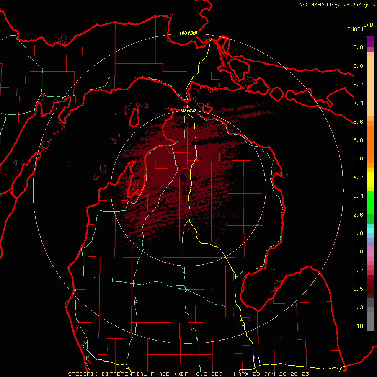The width and height of the screenshot is (377, 377).
Task: Click the -0.5 scale value
Action: pos(356,289)
